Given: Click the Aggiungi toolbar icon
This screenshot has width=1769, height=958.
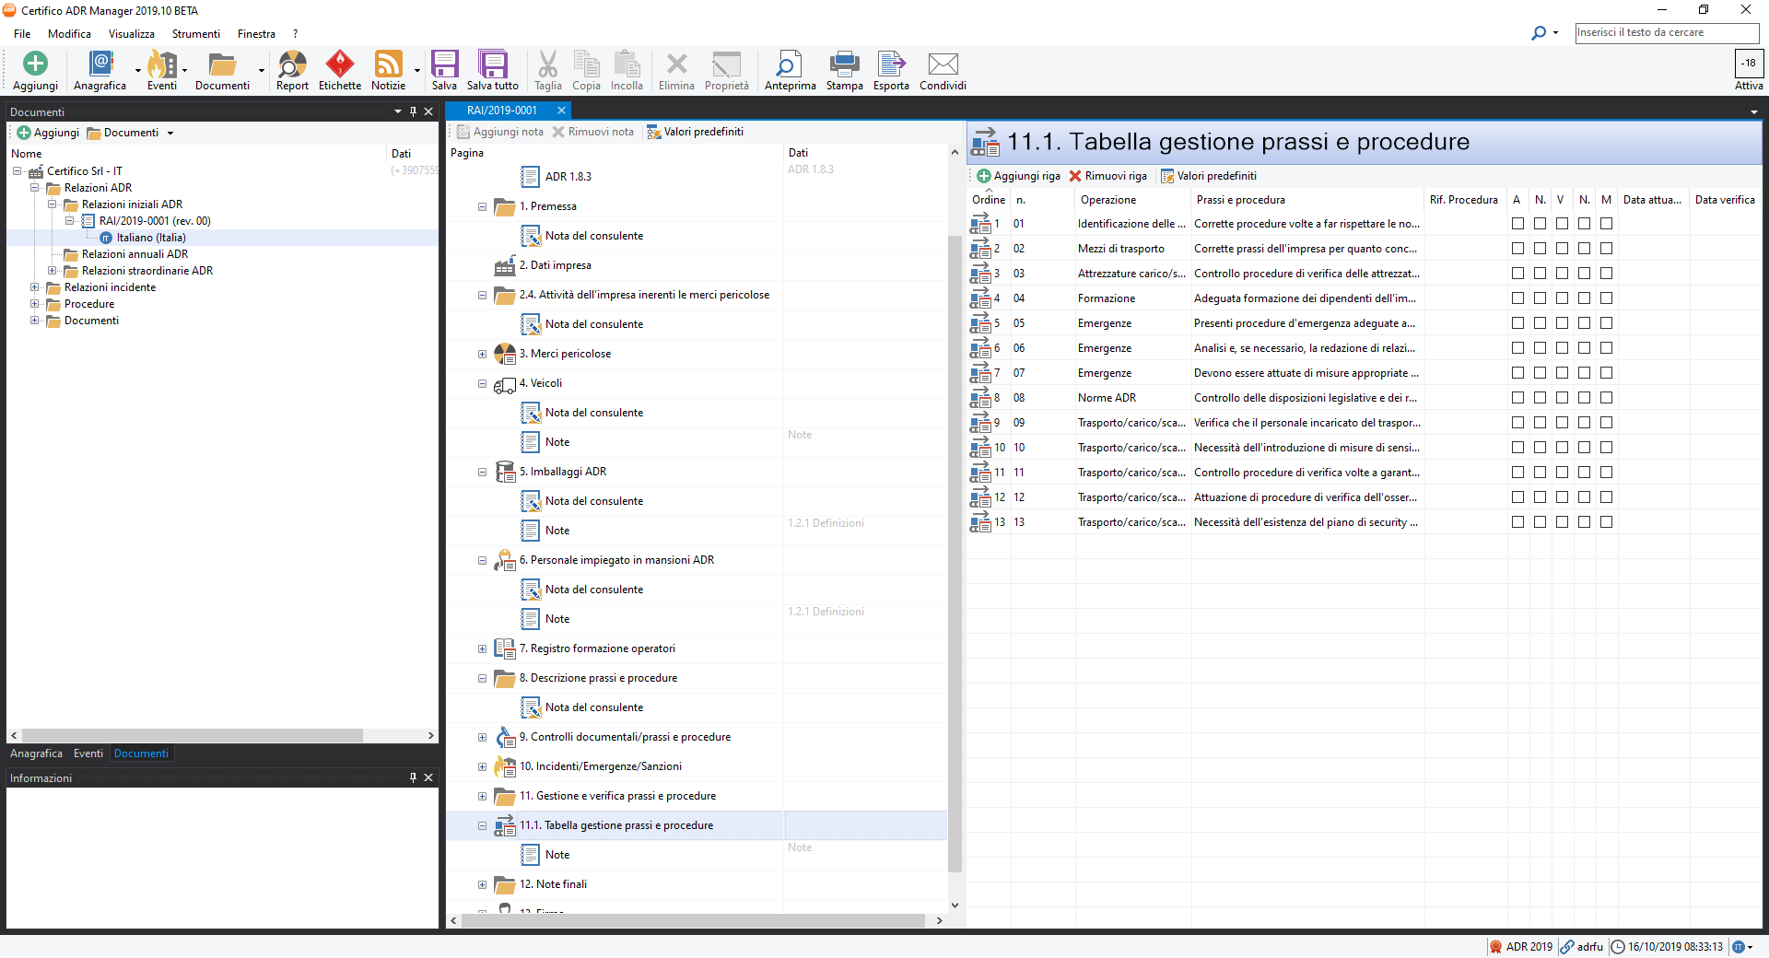Looking at the screenshot, I should 35,70.
